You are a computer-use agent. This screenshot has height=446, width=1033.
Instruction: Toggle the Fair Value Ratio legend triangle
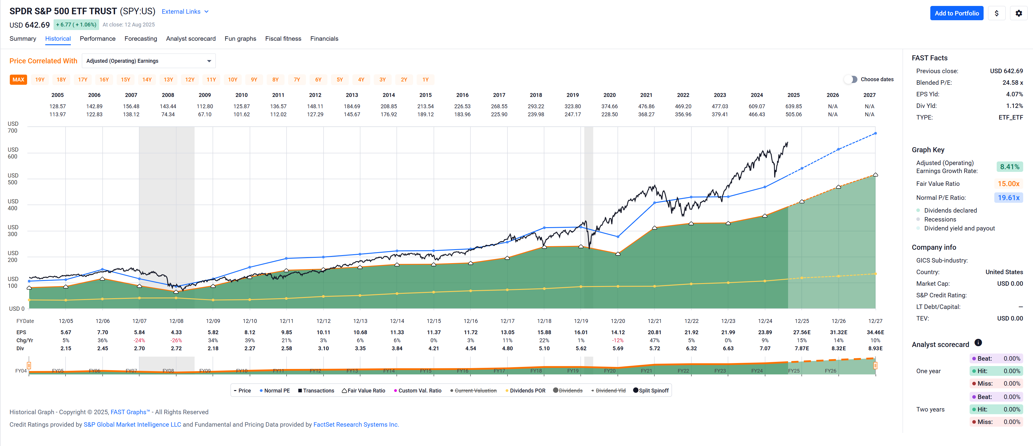(x=344, y=391)
